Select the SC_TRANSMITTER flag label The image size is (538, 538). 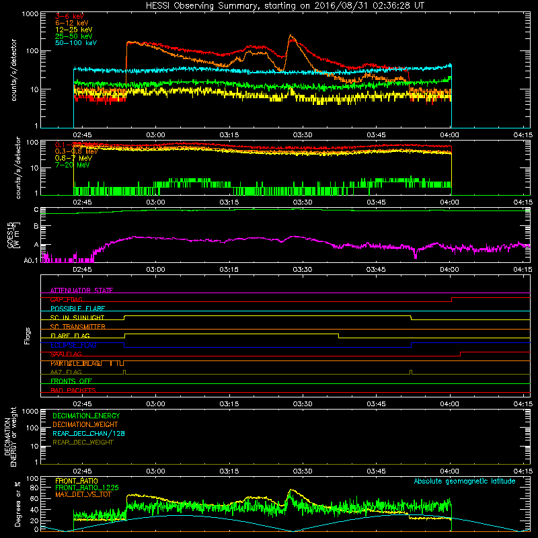[x=77, y=327]
